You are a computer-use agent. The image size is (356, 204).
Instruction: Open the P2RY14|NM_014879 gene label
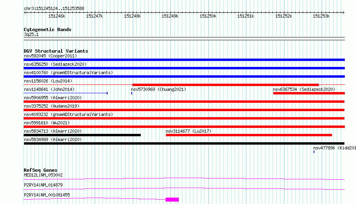point(43,185)
